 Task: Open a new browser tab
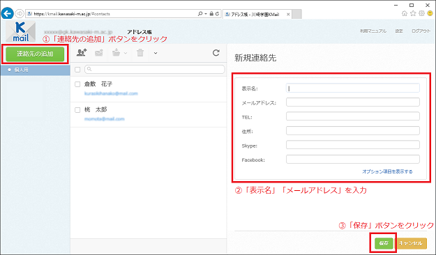(296, 14)
